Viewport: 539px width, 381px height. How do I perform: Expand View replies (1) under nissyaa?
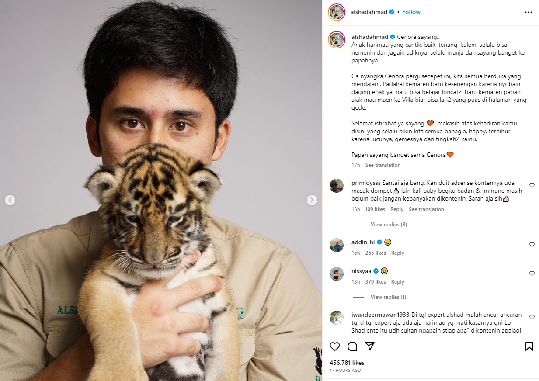coord(388,297)
